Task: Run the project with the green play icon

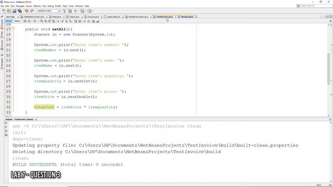Action: (x=75, y=11)
